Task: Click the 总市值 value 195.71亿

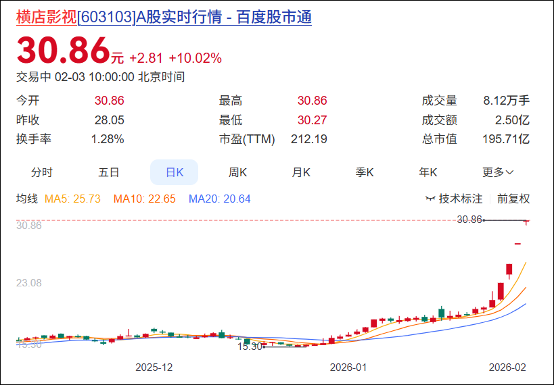Action: [506, 139]
